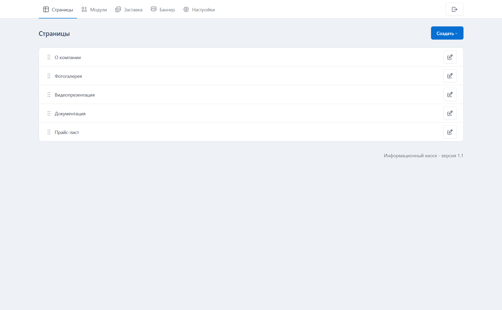Expand the Создать dropdown button
The image size is (502, 310).
447,33
